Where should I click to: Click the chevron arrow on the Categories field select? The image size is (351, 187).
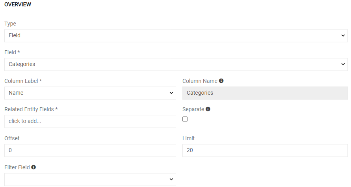(x=343, y=64)
